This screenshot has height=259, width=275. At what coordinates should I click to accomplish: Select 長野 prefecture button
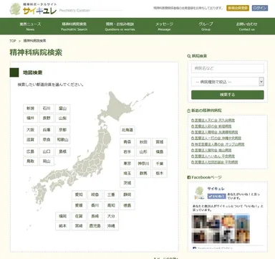(x=47, y=118)
